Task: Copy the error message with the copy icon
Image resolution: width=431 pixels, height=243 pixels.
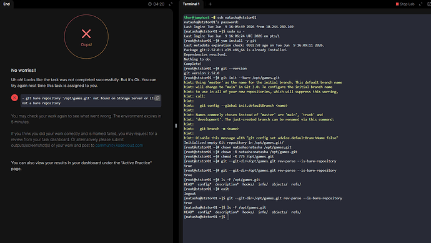Action: click(157, 98)
